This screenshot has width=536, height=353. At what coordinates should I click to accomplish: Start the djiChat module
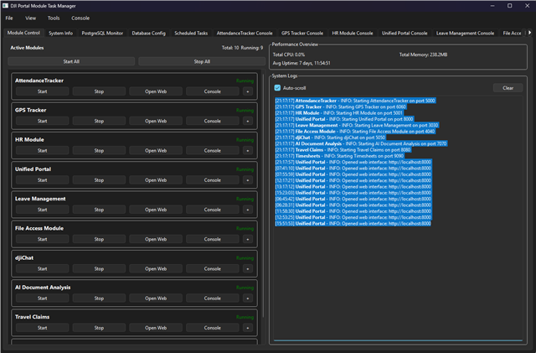coord(42,269)
